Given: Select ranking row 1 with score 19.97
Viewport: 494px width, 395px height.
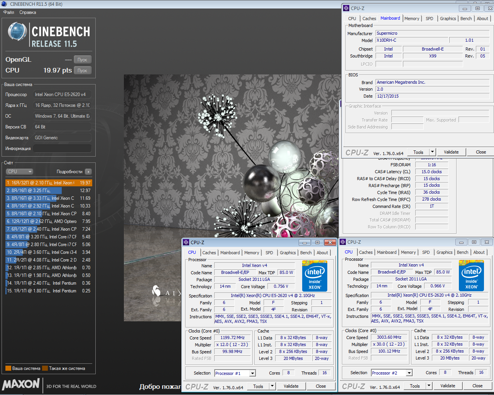Looking at the screenshot, I should [49, 183].
